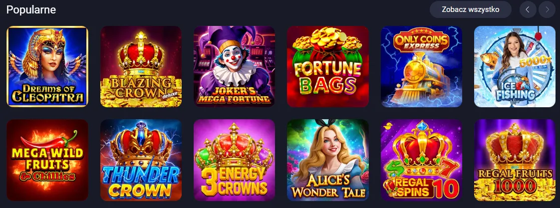Select the Regal Fruits 1000 tile

[515, 160]
